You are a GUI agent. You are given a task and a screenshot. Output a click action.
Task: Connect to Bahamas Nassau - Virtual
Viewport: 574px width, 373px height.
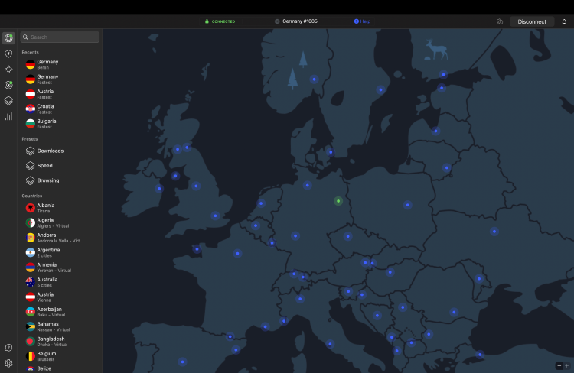(x=60, y=326)
